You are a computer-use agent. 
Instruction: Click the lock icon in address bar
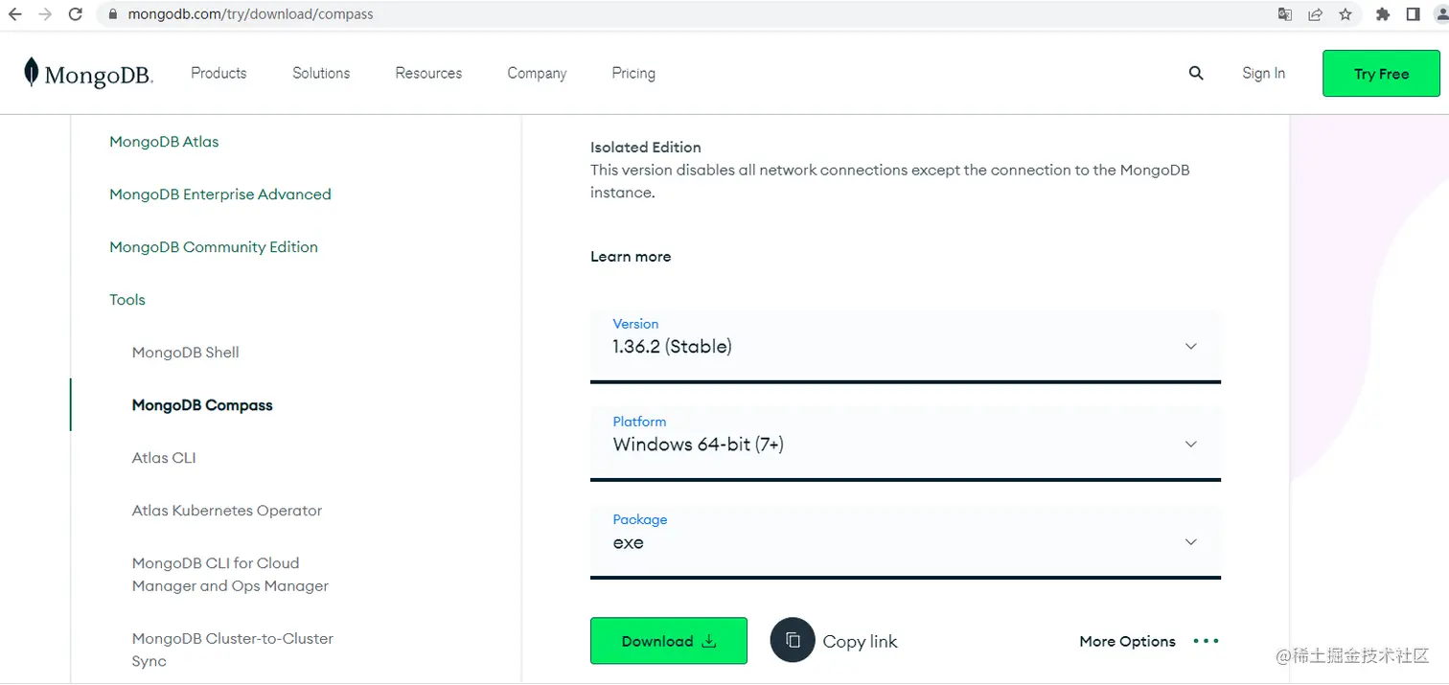coord(113,14)
